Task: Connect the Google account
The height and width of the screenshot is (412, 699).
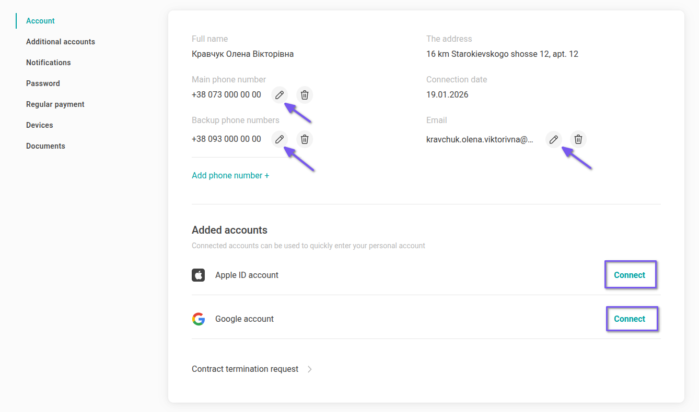Action: 630,319
